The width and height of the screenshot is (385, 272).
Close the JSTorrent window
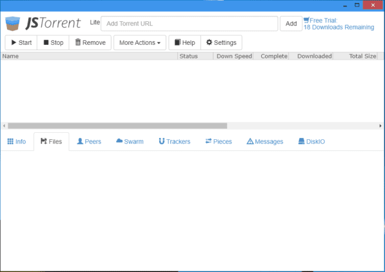point(373,5)
